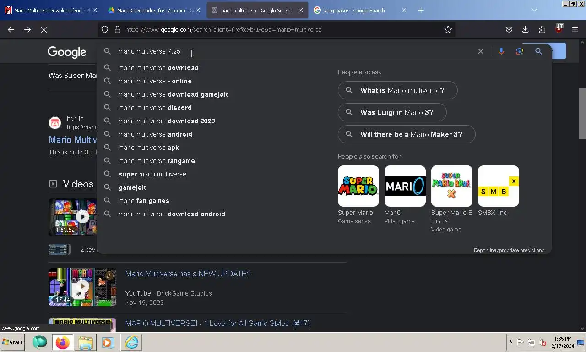Open Windows Explorer folder taskbar icon

tap(85, 342)
